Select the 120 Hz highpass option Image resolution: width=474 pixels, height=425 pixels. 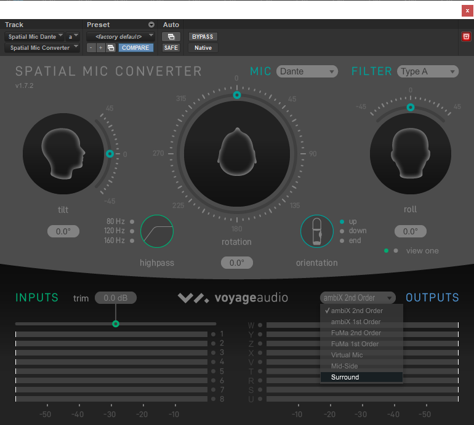[132, 231]
